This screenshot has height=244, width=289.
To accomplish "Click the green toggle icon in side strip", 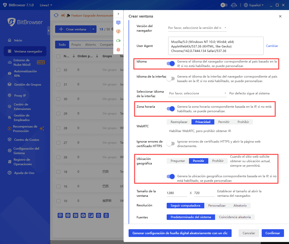I will (118, 41).
